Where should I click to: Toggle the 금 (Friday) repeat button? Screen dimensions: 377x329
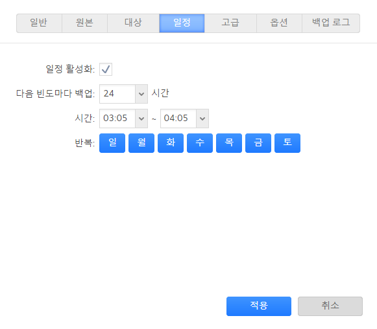coord(258,143)
